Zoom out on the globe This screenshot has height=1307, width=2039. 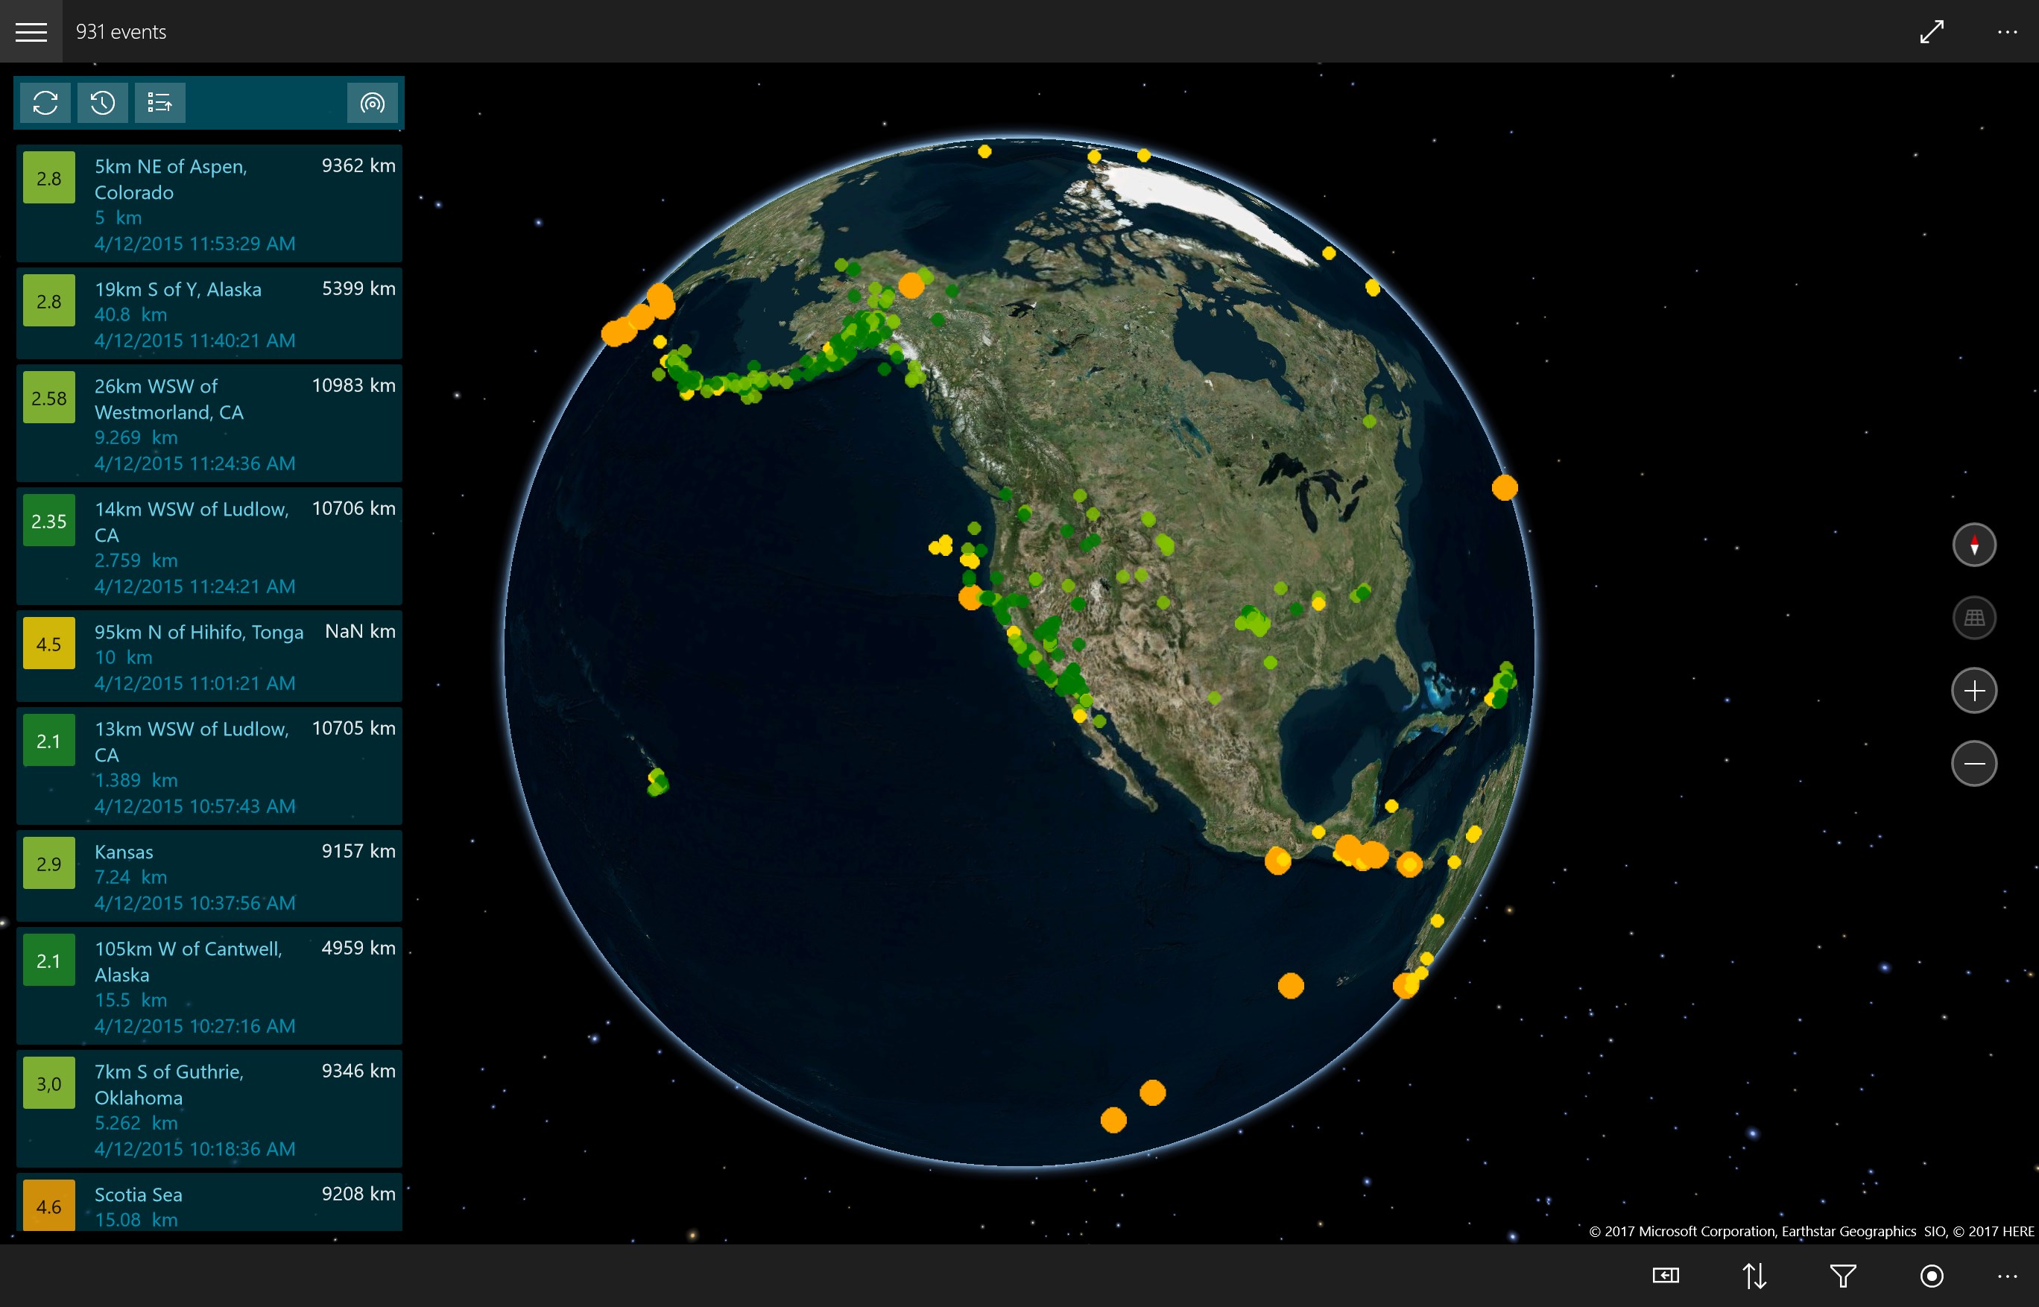1974,764
